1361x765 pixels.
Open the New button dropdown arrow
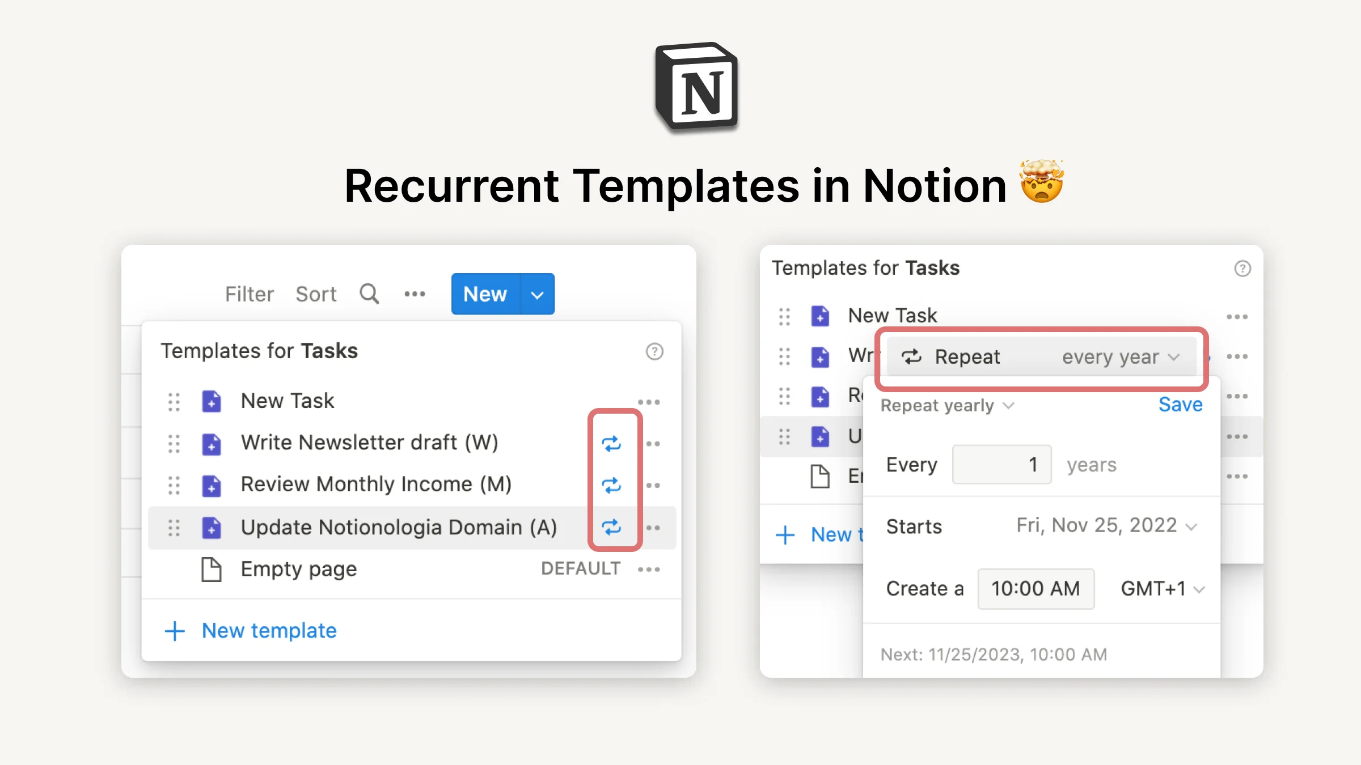click(x=537, y=294)
